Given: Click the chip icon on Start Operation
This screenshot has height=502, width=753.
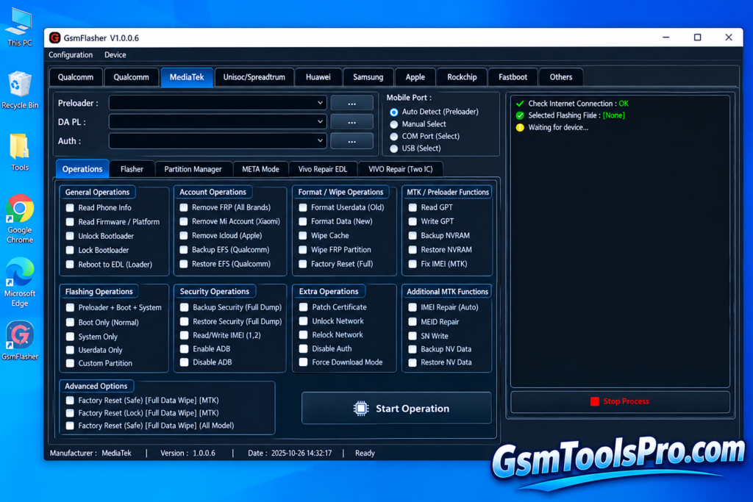Looking at the screenshot, I should 360,409.
